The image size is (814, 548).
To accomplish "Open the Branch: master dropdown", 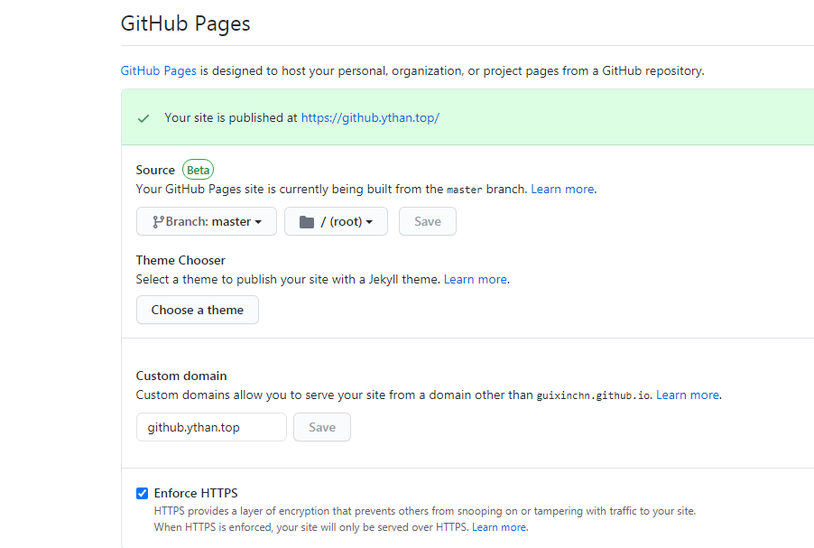I will point(207,222).
